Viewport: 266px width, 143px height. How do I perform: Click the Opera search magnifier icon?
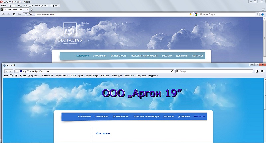coord(257,14)
